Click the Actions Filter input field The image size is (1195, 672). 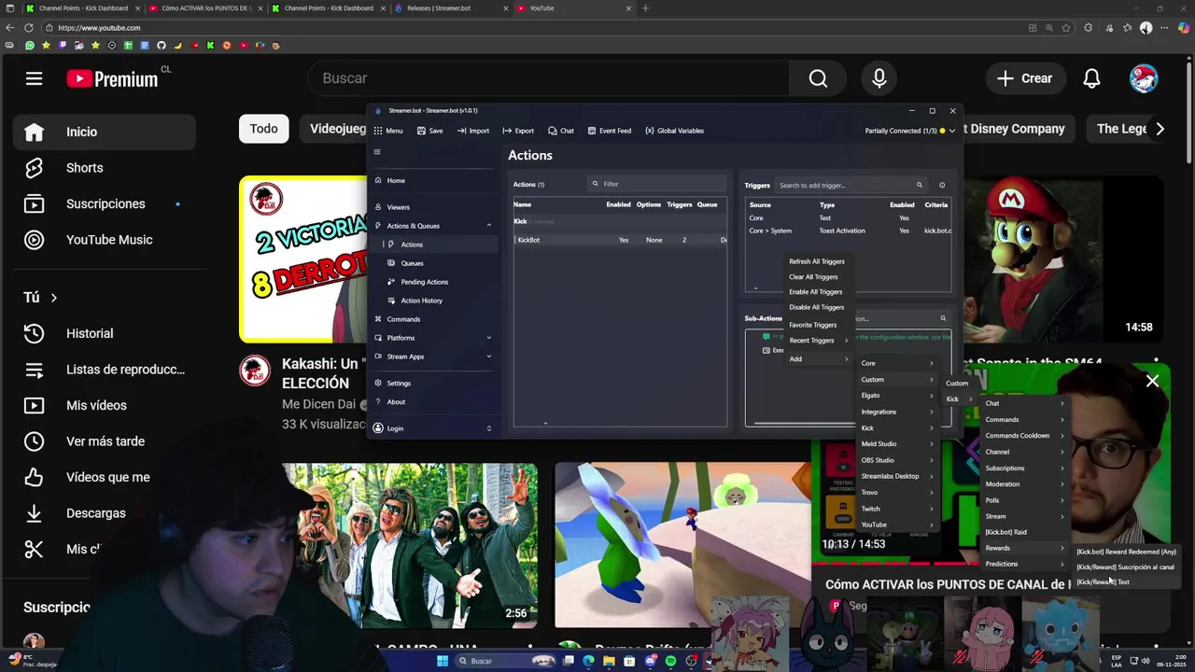tap(657, 184)
